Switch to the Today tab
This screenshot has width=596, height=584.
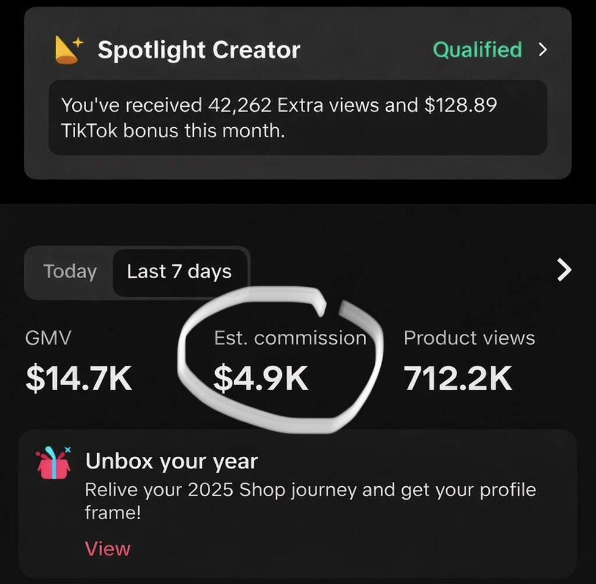[x=70, y=272]
